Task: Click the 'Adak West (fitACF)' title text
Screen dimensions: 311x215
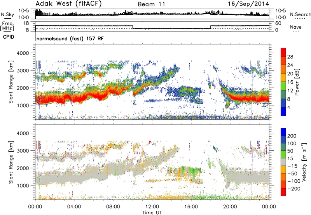Action: 68,4
